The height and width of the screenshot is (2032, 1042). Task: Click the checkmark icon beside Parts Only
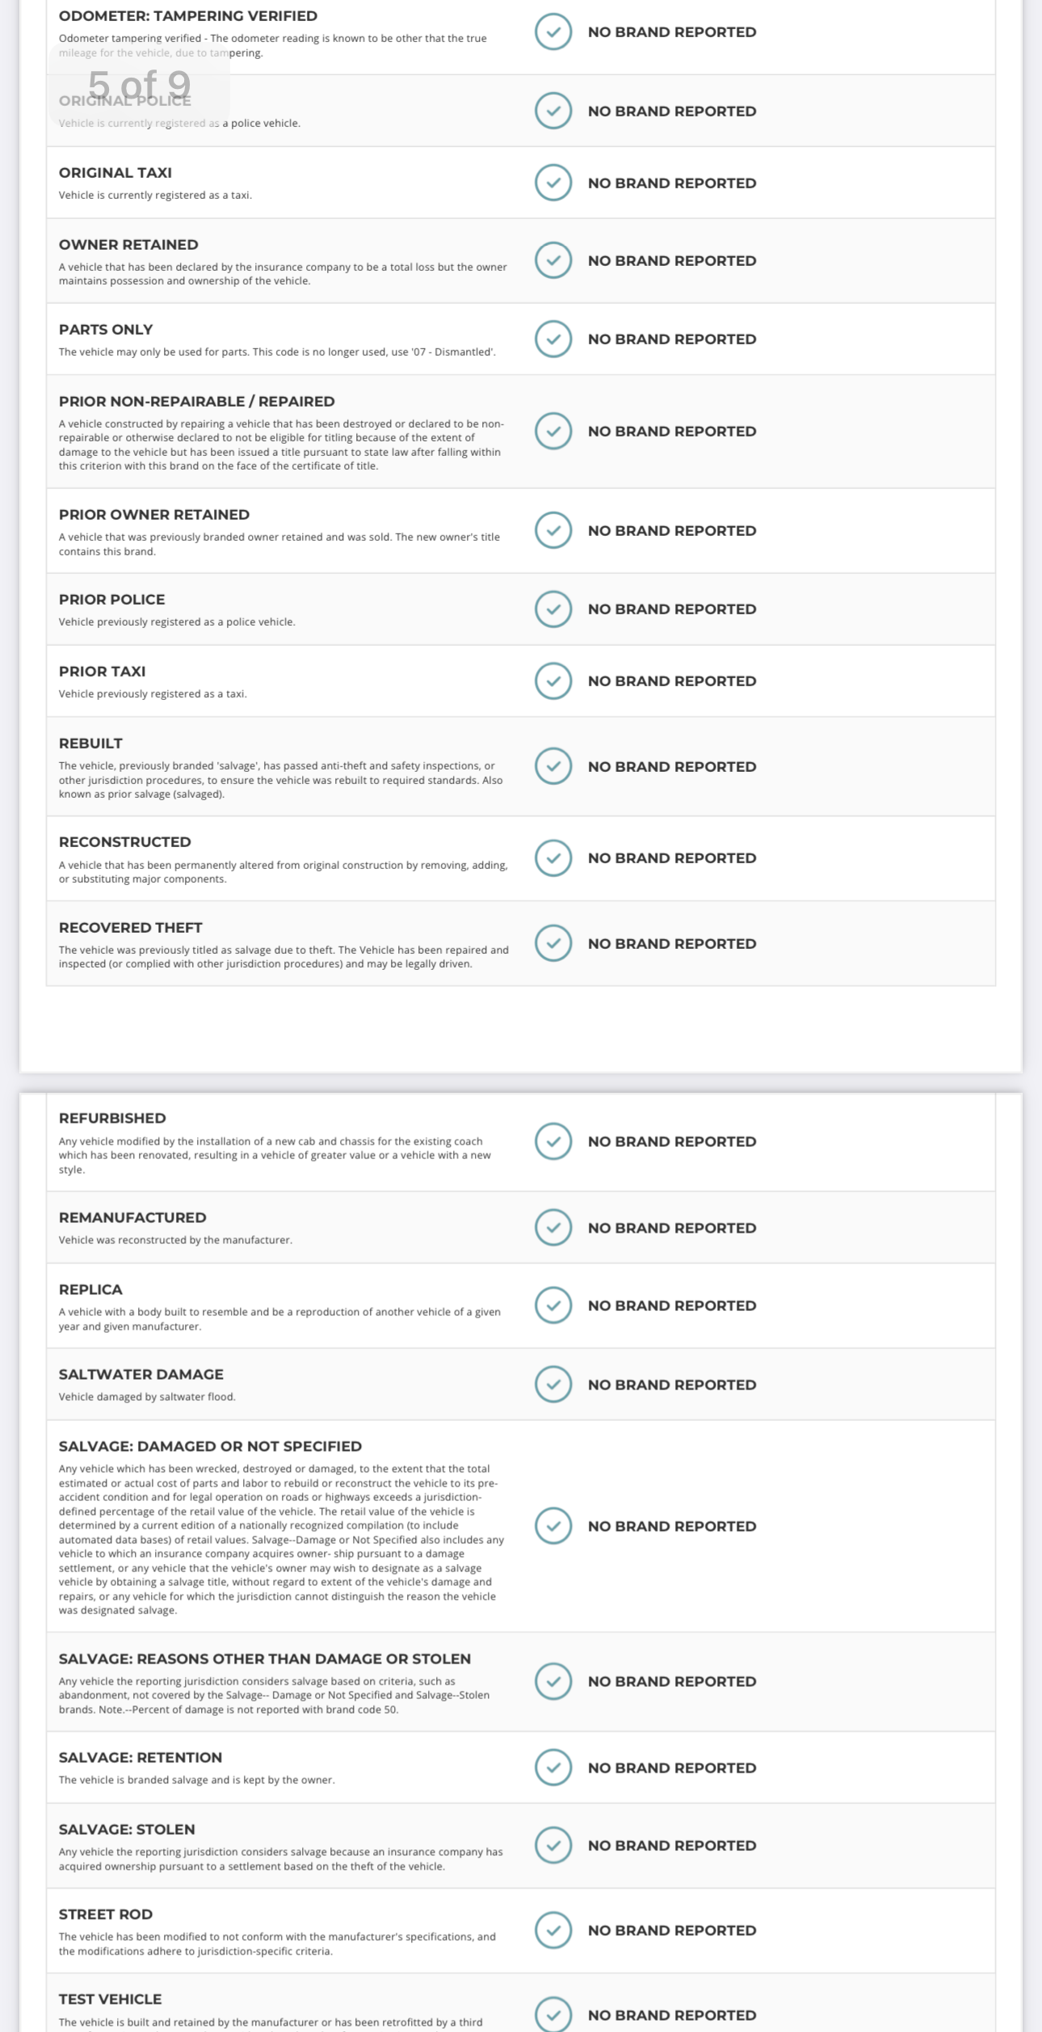(x=553, y=339)
